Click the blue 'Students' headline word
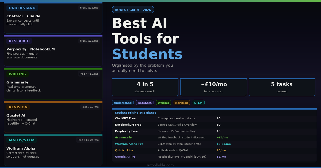The height and width of the screenshot is (168, 321). [147, 54]
